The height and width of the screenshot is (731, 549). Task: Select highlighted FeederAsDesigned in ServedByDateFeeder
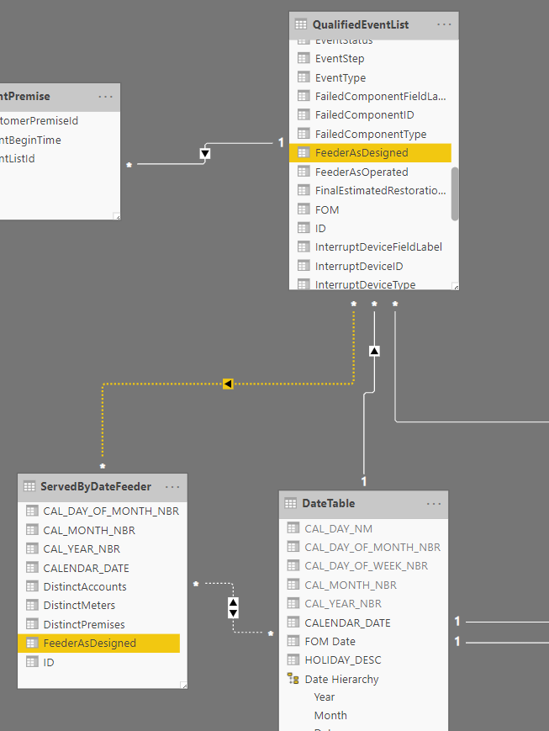[x=99, y=644]
